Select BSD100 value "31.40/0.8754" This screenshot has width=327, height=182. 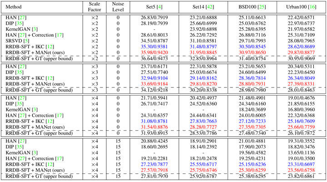coord(253,59)
